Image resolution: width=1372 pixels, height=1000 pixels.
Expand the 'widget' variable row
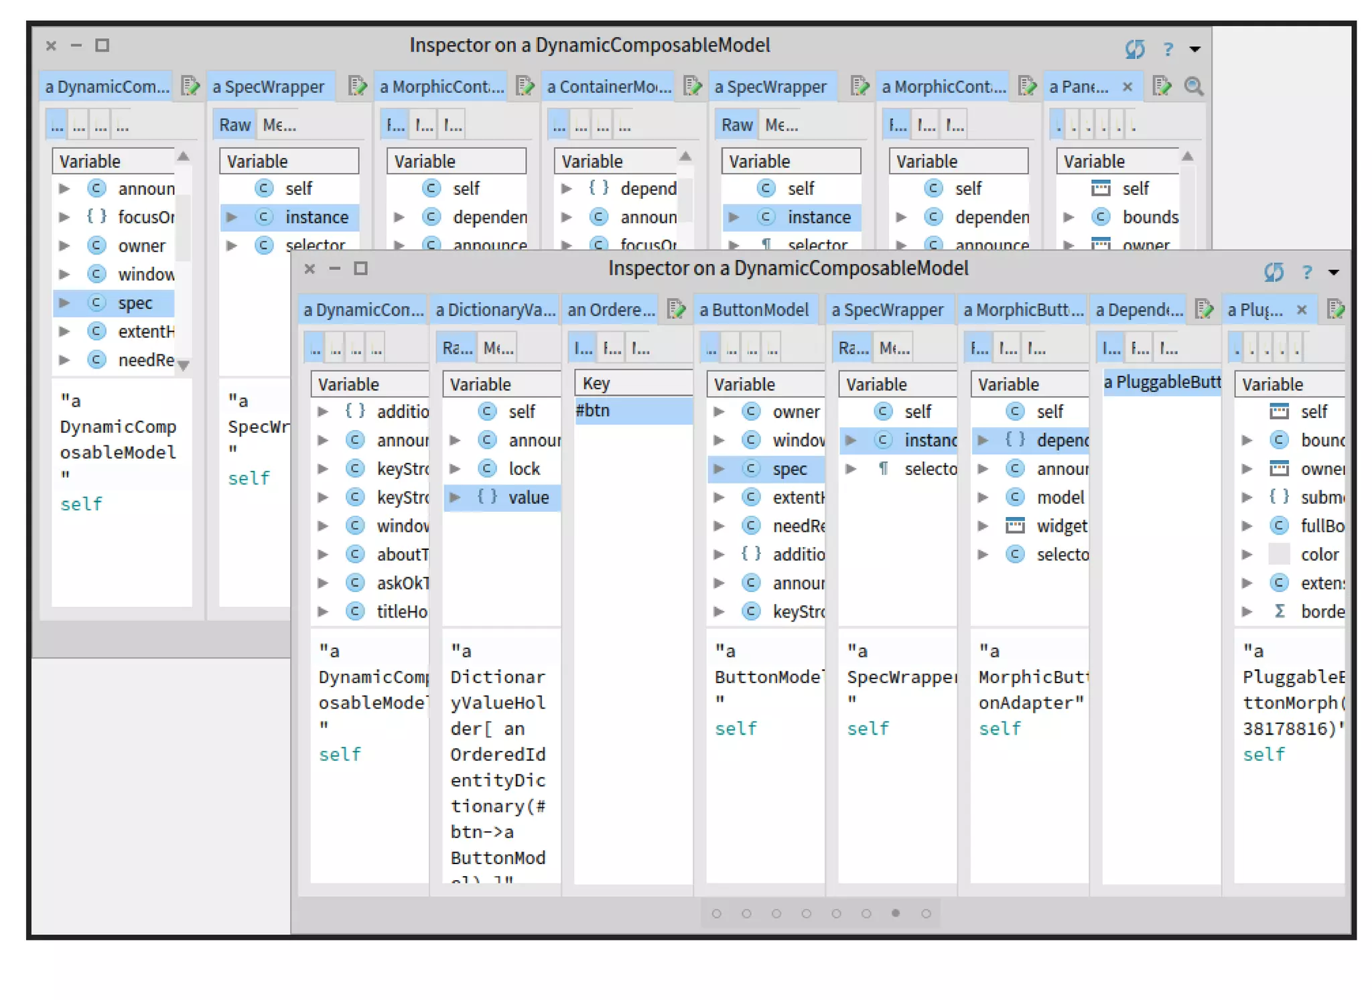pos(983,526)
